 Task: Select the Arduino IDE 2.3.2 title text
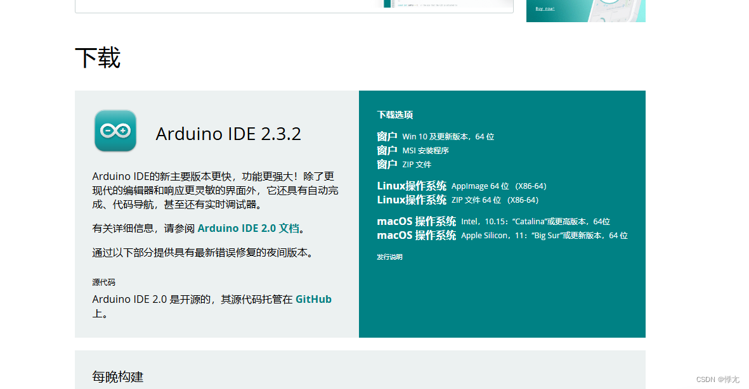point(228,134)
